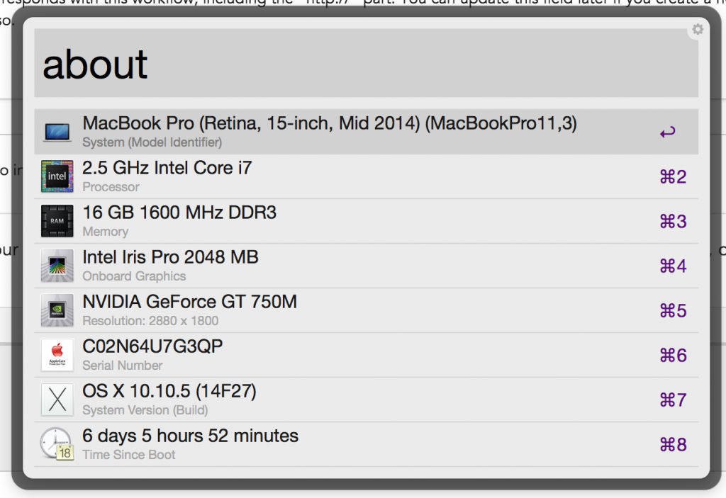Viewport: 726px width, 498px height.
Task: Click the return arrow on first result
Action: coord(667,132)
